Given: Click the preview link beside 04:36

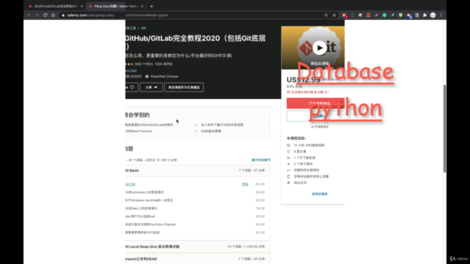Looking at the screenshot, I should [x=245, y=184].
